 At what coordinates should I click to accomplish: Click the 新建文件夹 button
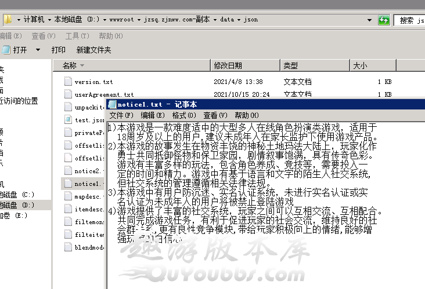93,50
